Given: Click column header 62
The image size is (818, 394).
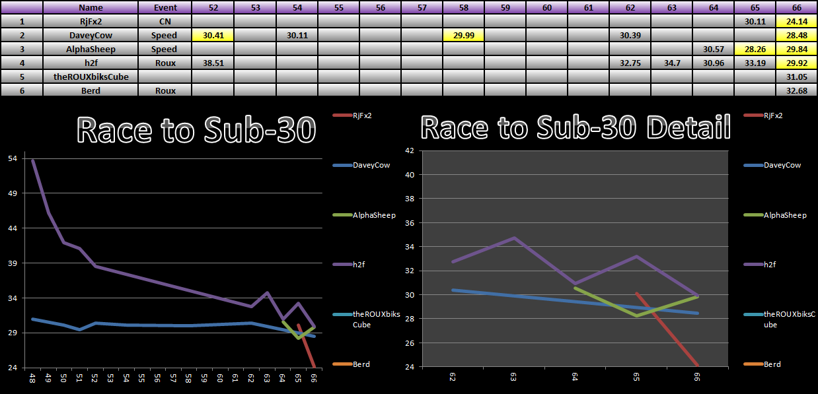Looking at the screenshot, I should 630,7.
